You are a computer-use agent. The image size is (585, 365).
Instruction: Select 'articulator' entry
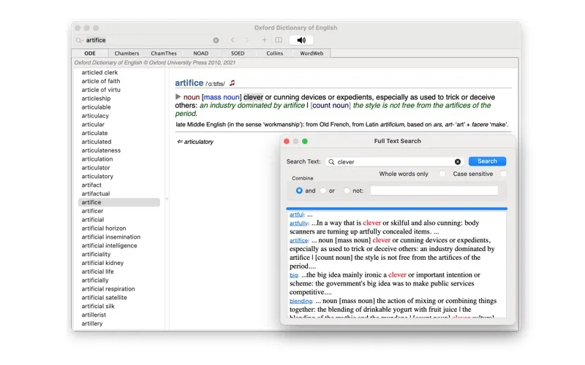[96, 168]
